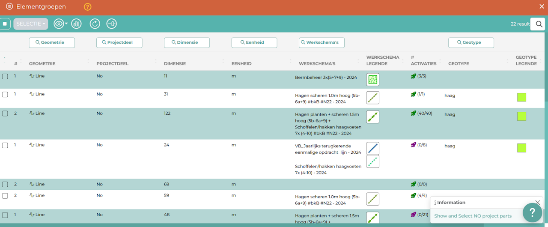
Task: Click the dotted green Schoffelen legend icon
Action: point(373,161)
